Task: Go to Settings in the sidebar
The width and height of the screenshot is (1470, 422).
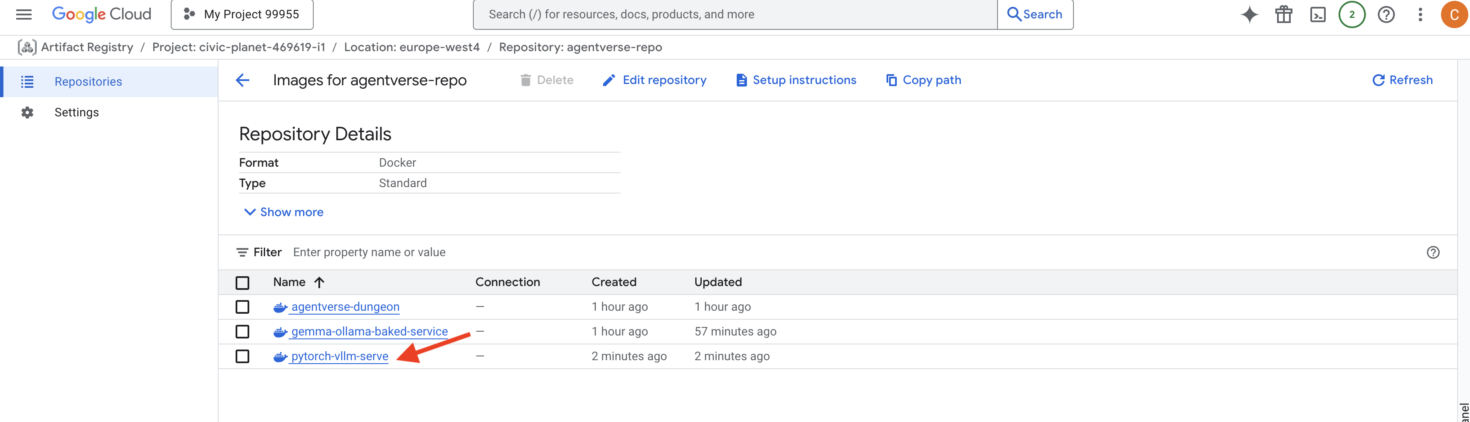Action: click(76, 113)
